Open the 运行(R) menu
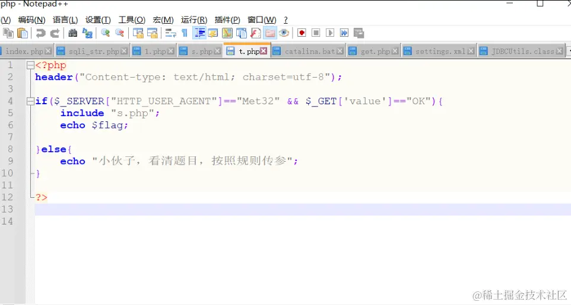The width and height of the screenshot is (571, 305). coord(194,20)
